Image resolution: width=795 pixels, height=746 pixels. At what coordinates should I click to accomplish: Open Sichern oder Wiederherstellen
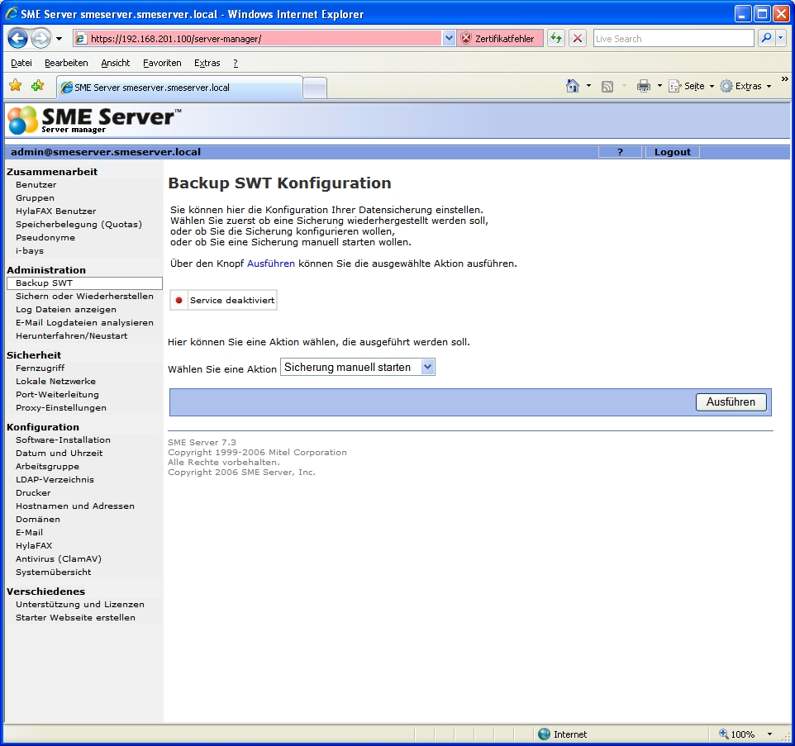pos(84,296)
